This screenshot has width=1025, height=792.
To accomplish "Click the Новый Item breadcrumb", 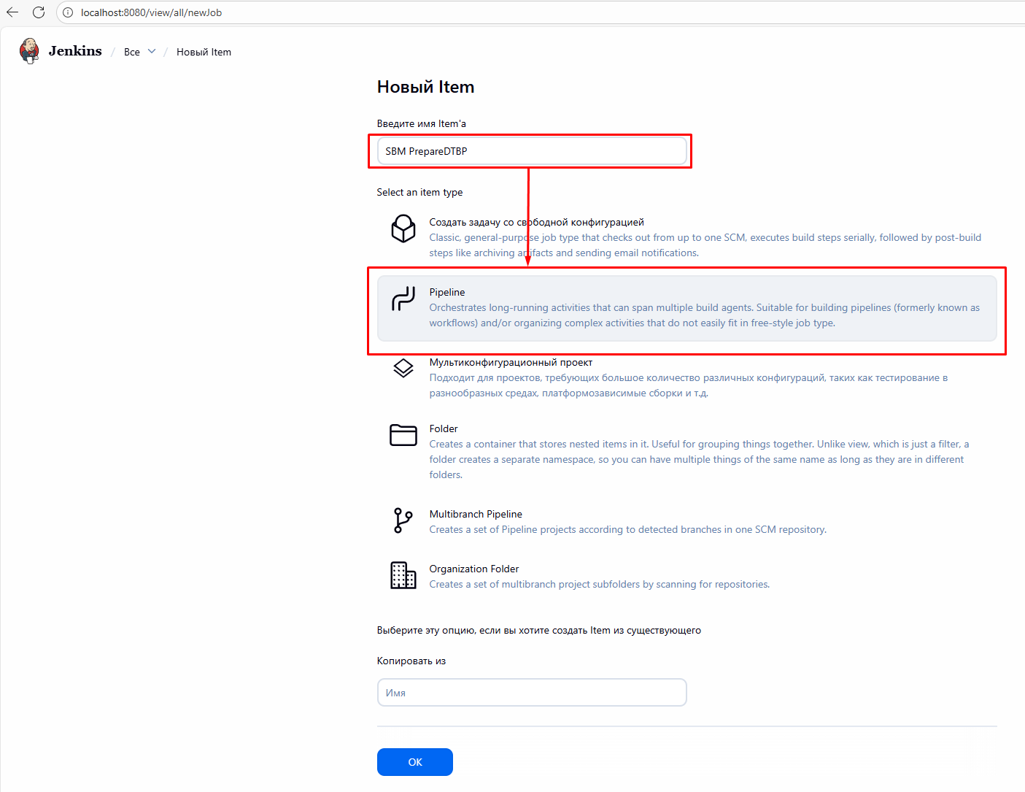I will (x=204, y=52).
